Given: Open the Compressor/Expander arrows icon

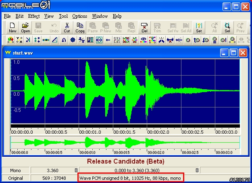Looking at the screenshot, I should 37,40.
